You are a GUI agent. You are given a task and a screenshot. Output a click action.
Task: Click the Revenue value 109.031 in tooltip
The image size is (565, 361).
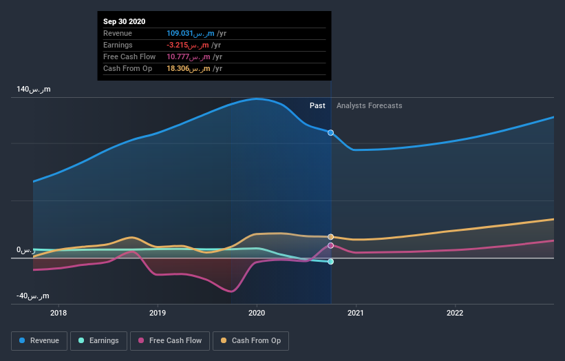tap(190, 34)
